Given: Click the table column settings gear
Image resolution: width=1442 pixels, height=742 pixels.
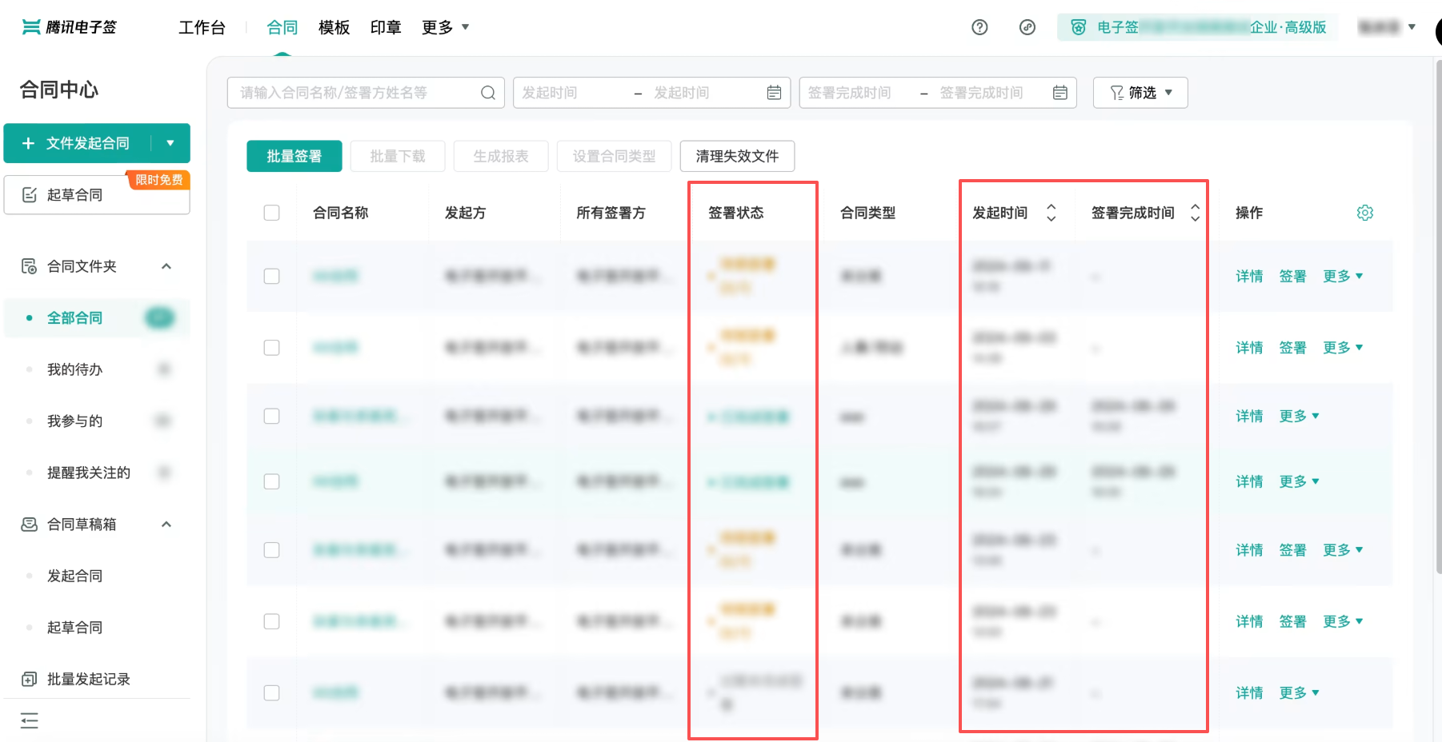Looking at the screenshot, I should click(x=1365, y=213).
